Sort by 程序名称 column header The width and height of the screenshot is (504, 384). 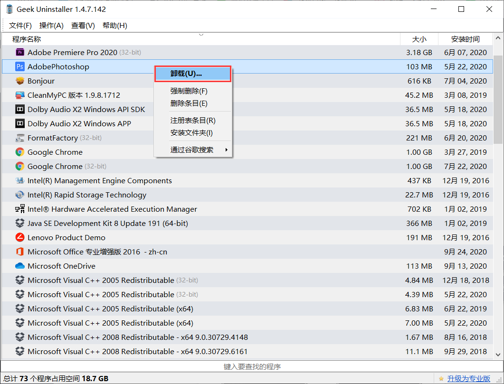point(201,39)
